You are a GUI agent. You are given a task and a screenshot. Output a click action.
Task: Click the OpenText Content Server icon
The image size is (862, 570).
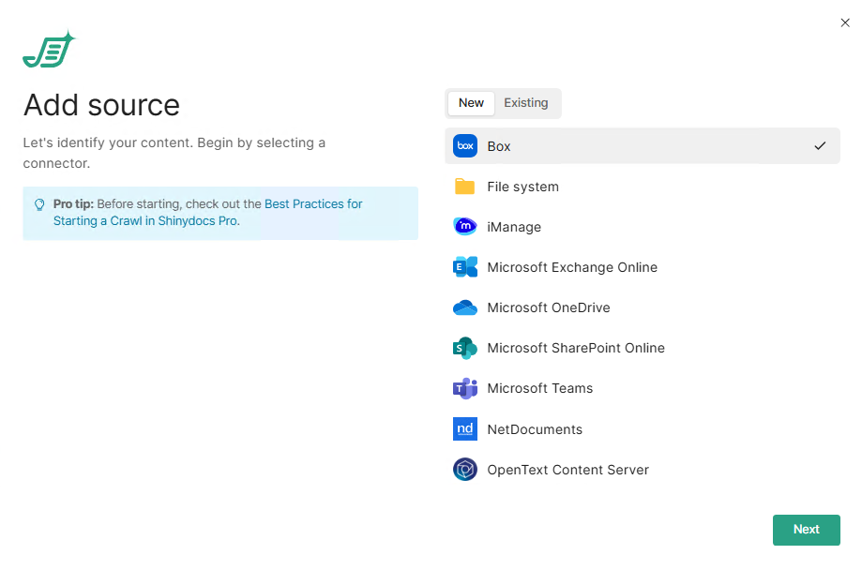click(465, 470)
